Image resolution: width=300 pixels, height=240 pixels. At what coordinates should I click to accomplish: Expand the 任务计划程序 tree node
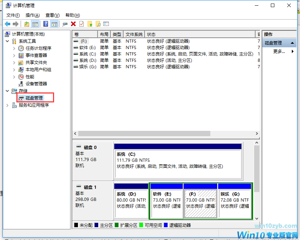[x=14, y=48]
